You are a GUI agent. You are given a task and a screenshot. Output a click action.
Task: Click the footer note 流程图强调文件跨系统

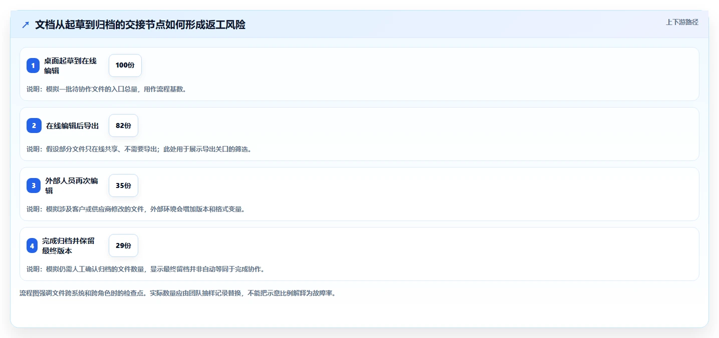click(177, 293)
